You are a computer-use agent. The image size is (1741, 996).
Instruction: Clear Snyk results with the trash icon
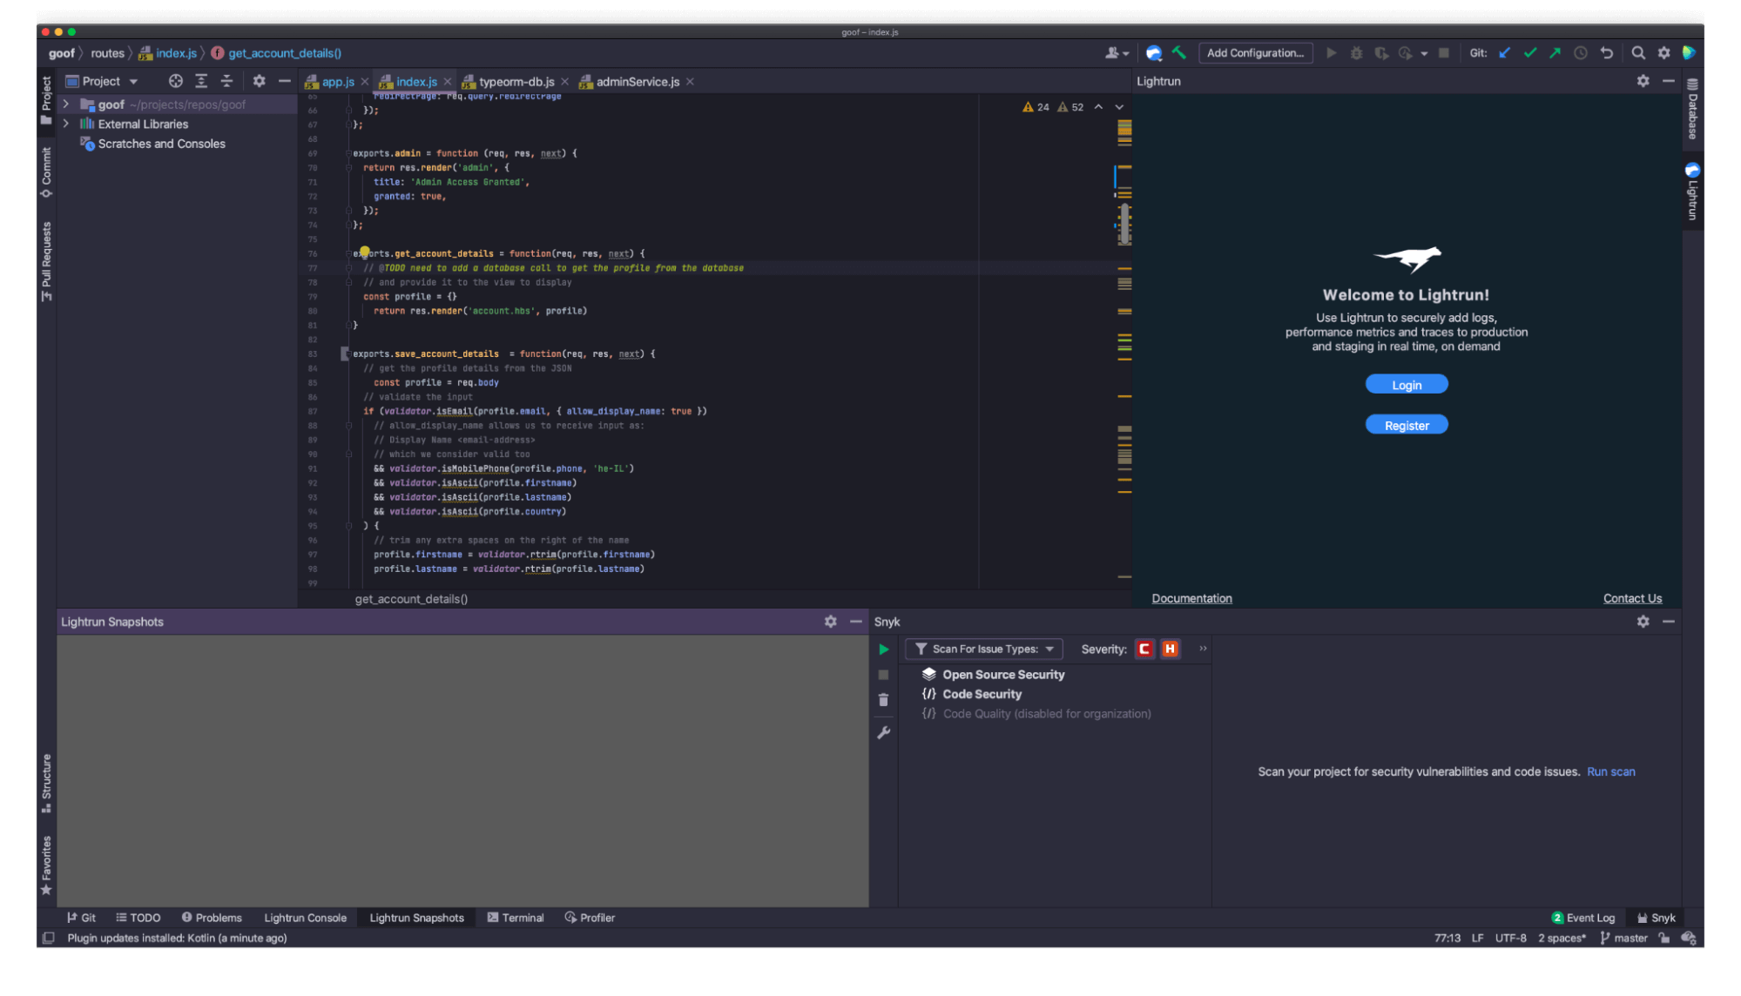pos(883,699)
